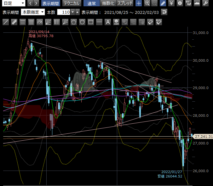
Task: Click the zoom in magnifier icon
Action: pos(147,3)
